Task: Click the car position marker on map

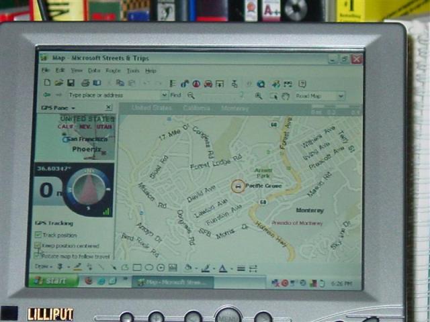Action: (x=238, y=186)
